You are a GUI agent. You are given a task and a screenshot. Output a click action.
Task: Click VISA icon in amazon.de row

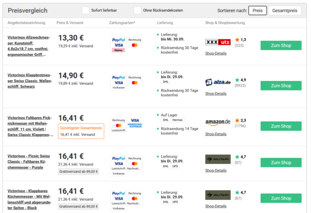click(135, 120)
